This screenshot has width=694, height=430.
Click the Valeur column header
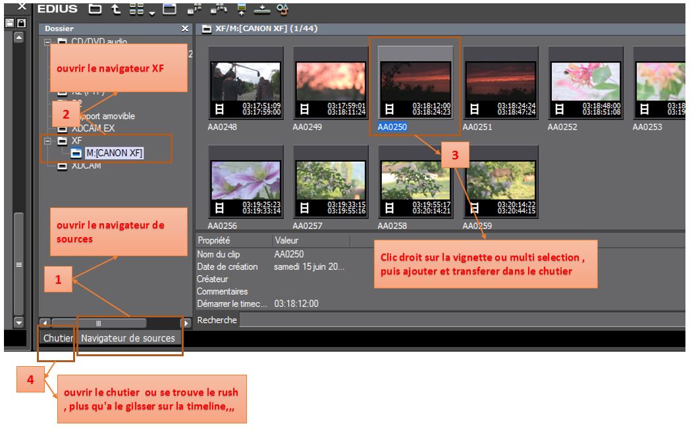[311, 240]
